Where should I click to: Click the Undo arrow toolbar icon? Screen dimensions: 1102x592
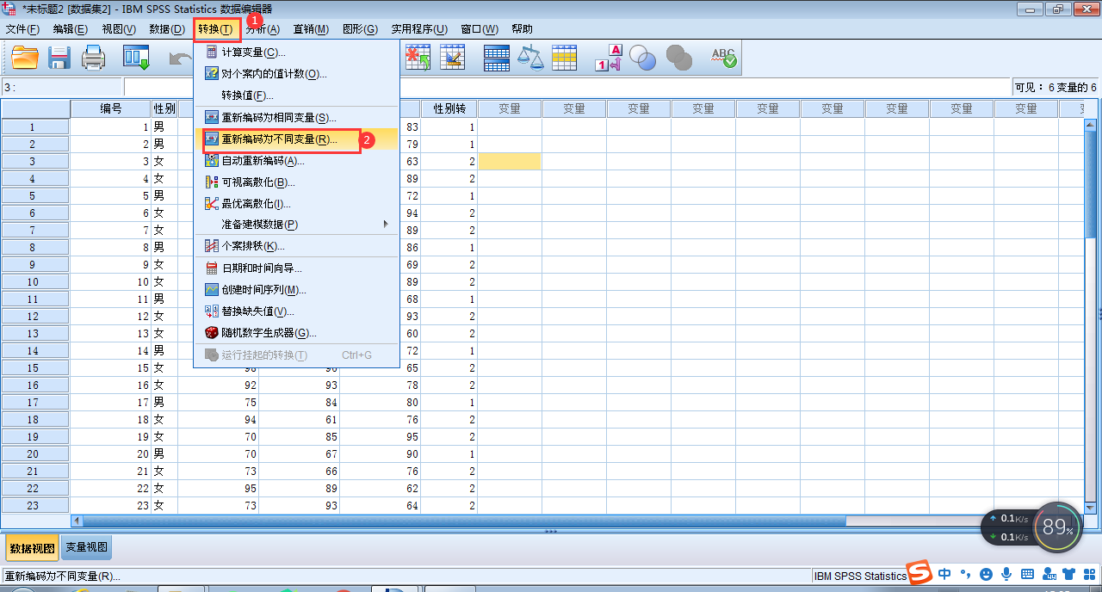coord(181,58)
